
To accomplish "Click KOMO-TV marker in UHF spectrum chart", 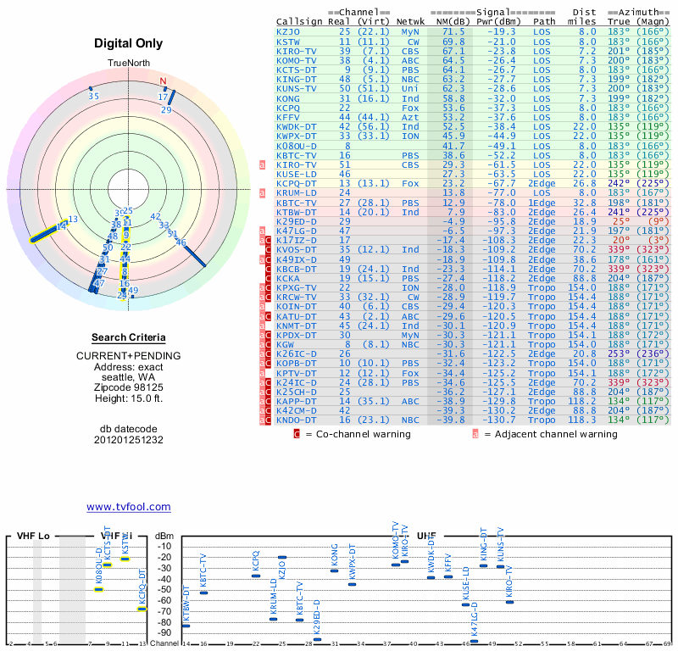I will [396, 565].
